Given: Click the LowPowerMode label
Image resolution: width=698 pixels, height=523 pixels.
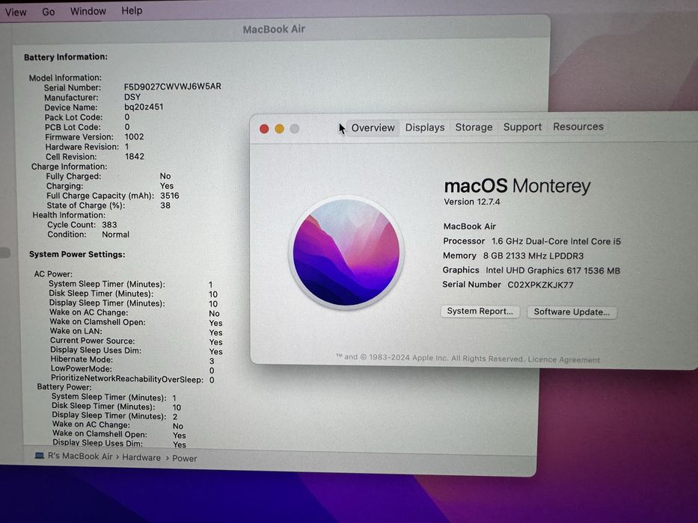Looking at the screenshot, I should 81,369.
